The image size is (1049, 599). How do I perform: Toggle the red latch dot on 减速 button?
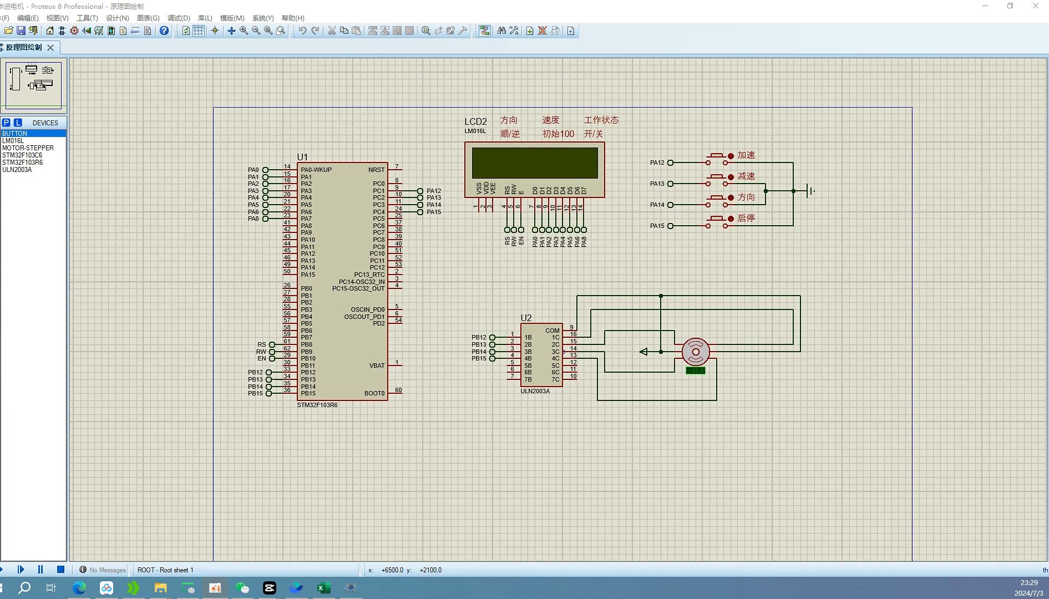731,177
